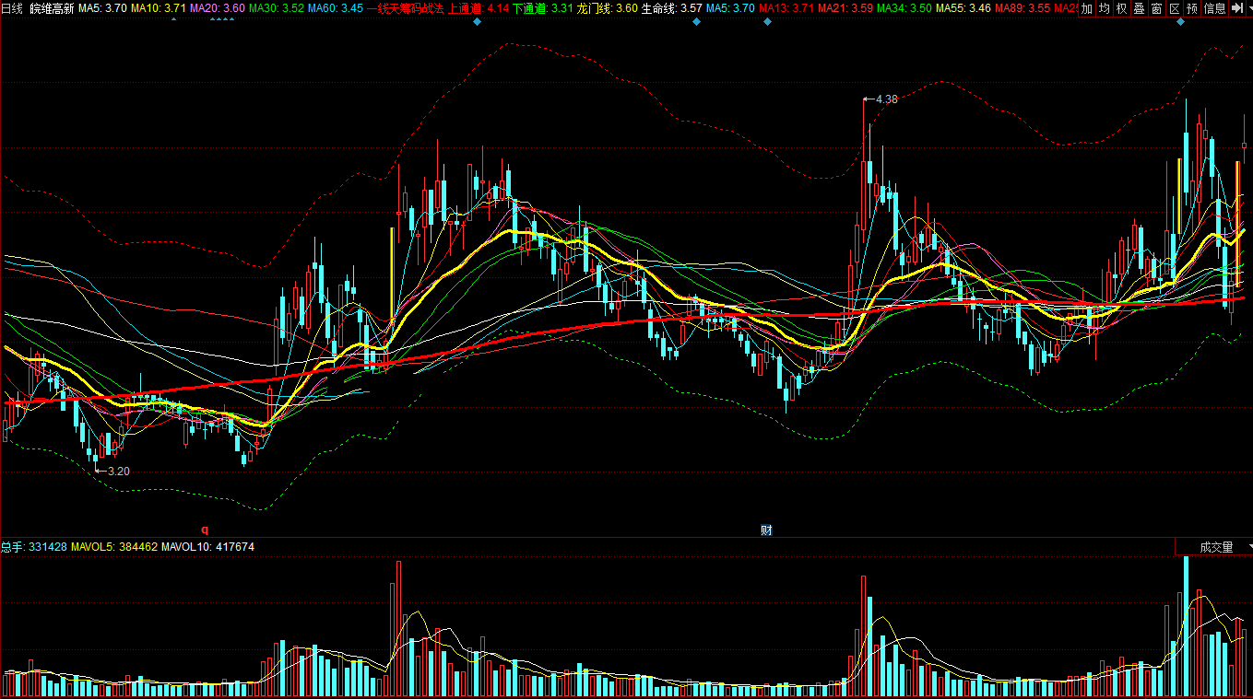Click the 一线天筹码战法 indicator name

[x=405, y=8]
